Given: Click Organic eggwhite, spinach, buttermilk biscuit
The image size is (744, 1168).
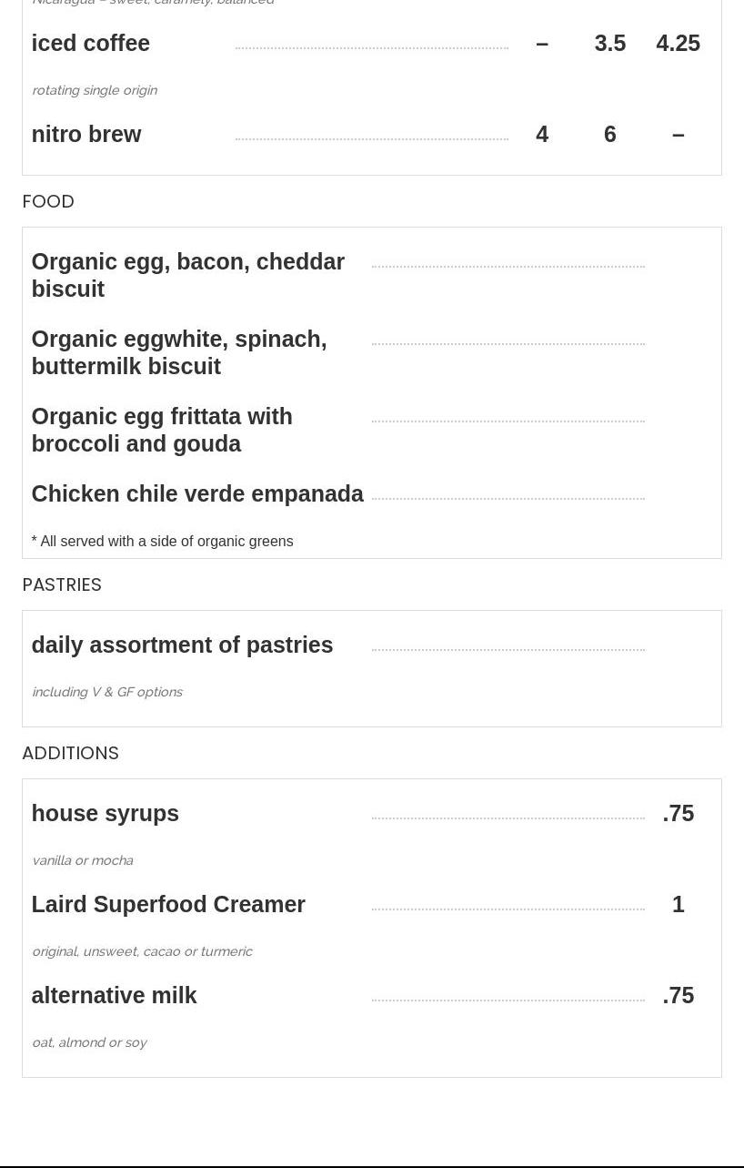Looking at the screenshot, I should pos(179,352).
